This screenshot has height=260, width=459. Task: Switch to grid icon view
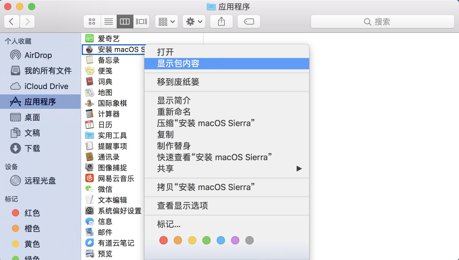click(x=92, y=21)
